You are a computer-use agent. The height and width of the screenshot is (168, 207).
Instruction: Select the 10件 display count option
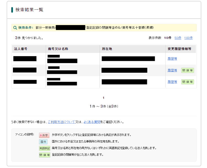(168, 38)
